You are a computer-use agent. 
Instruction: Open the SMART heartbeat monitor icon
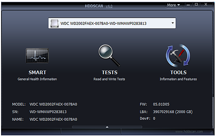[x=37, y=56]
